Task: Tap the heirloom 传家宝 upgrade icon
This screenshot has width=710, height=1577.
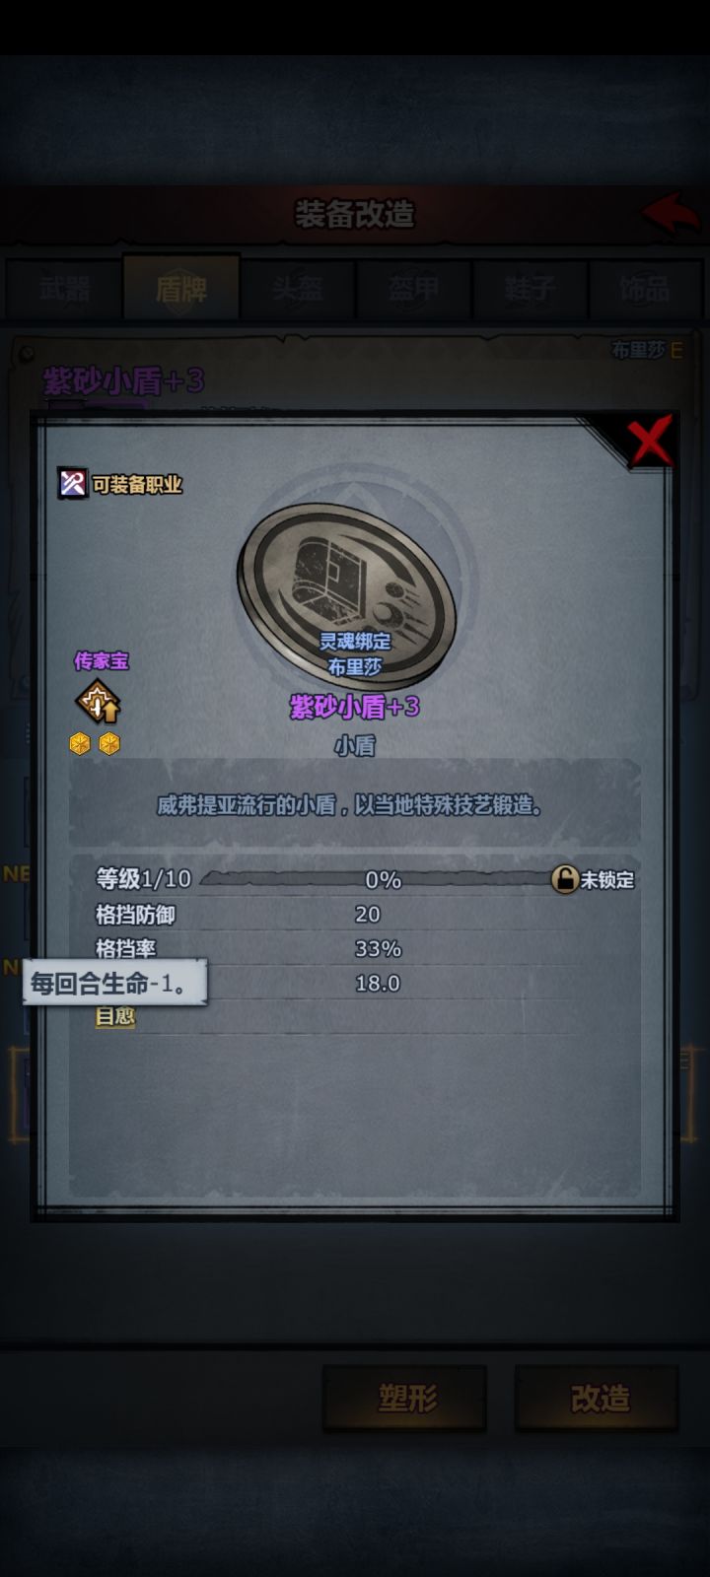Action: [x=98, y=703]
